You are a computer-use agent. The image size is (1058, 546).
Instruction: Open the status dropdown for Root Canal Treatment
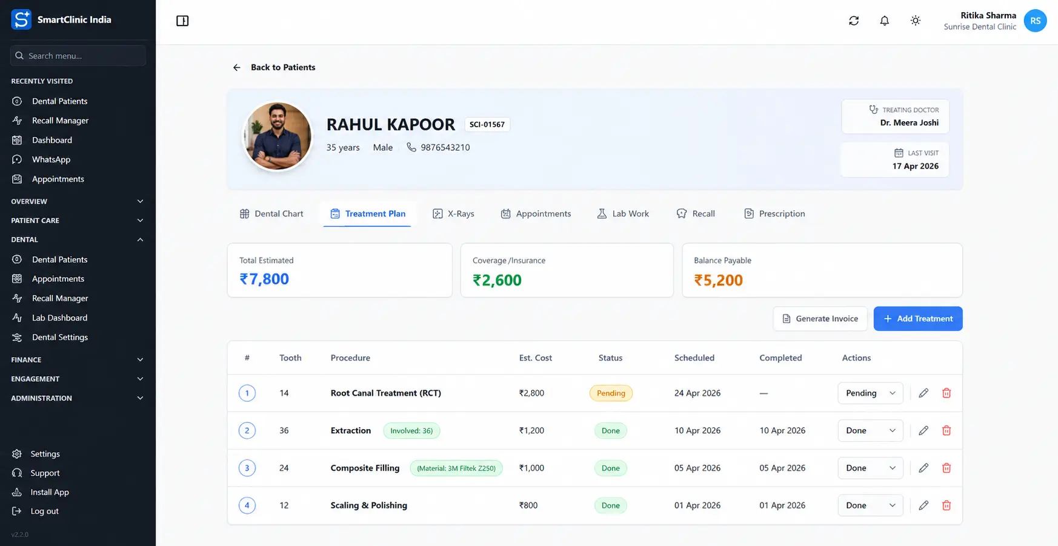[870, 393]
